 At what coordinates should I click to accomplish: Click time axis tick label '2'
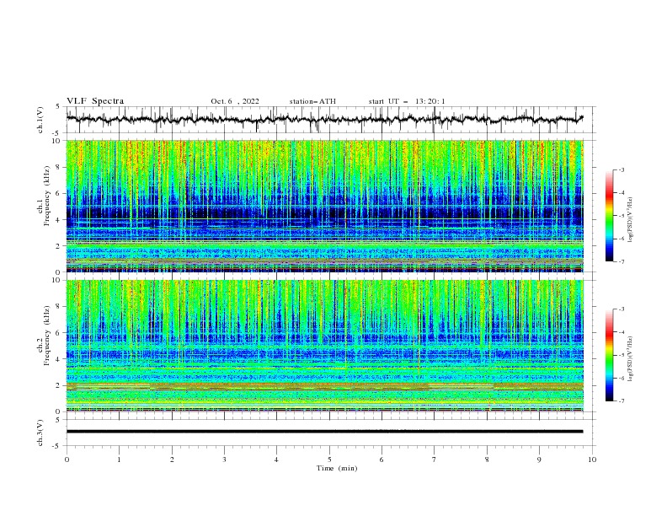tap(172, 460)
